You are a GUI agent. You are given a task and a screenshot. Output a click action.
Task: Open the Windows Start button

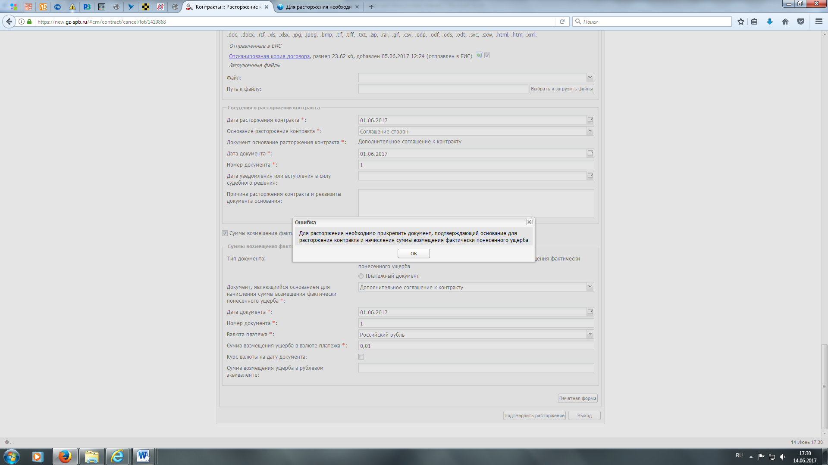[12, 456]
